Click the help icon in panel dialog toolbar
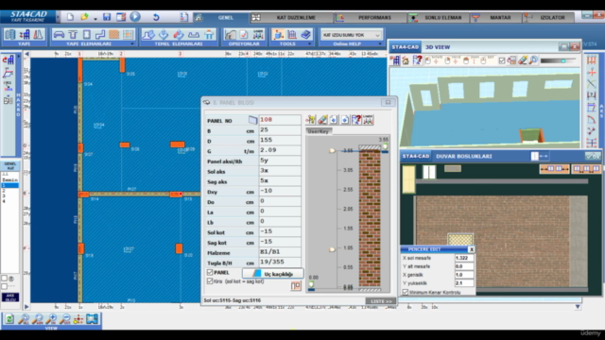 356,120
